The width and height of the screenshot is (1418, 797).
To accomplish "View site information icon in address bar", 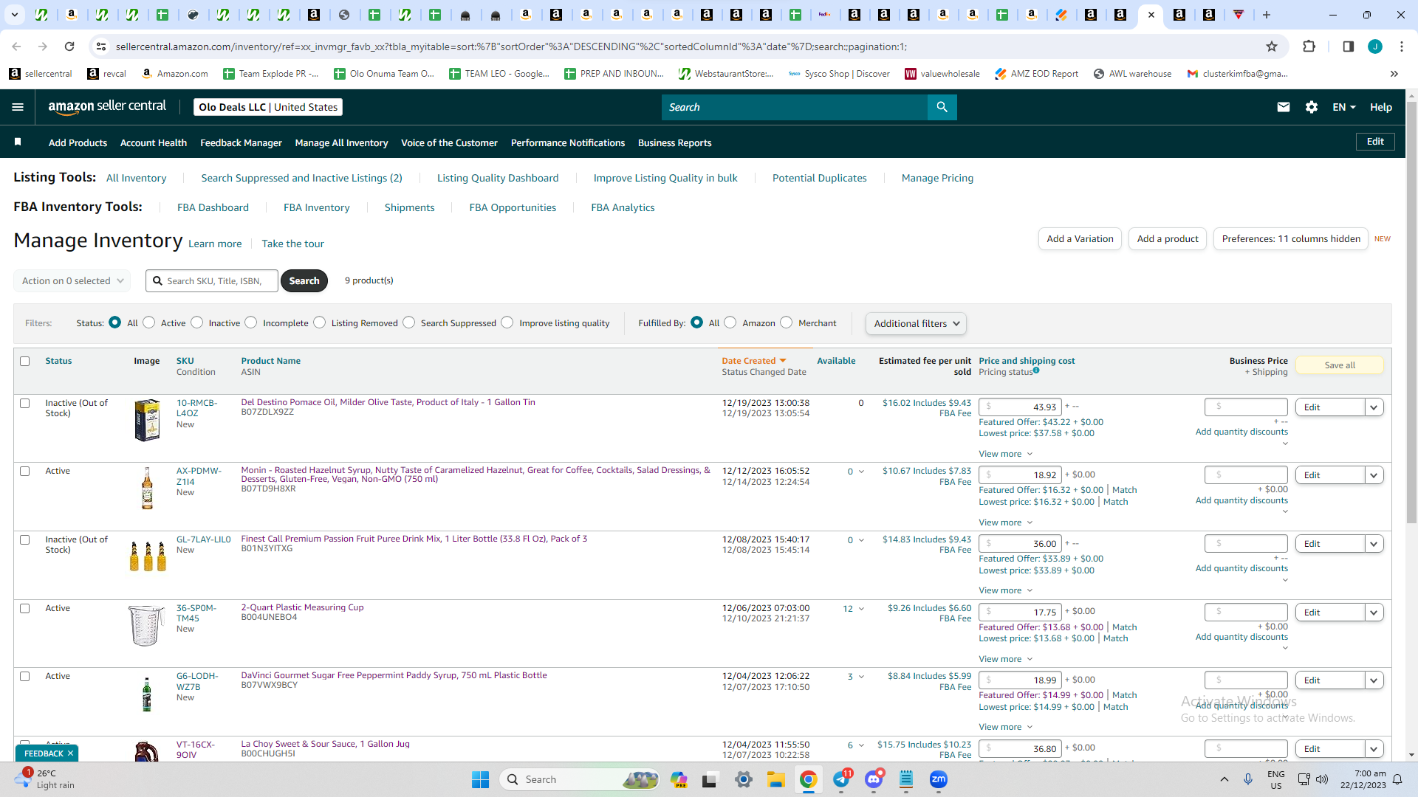I will tap(101, 46).
